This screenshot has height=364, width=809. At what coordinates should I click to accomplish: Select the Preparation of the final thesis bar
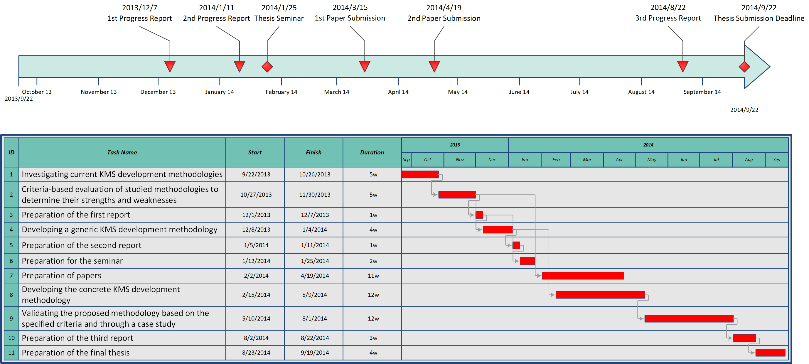click(770, 352)
